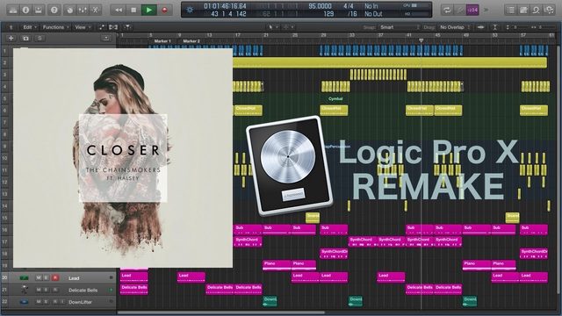Toggle the Replace/tuner button
The image size is (562, 316).
click(460, 10)
